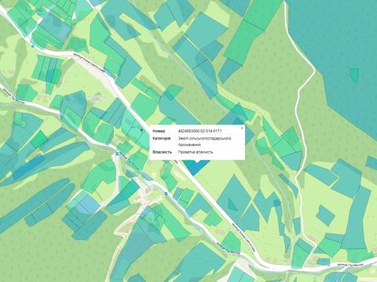Select the triangular parcel inside the teal plot
Screen dimensions: 377x282
(232, 204)
